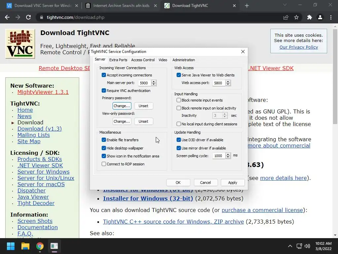Change the primary password

tap(122, 106)
